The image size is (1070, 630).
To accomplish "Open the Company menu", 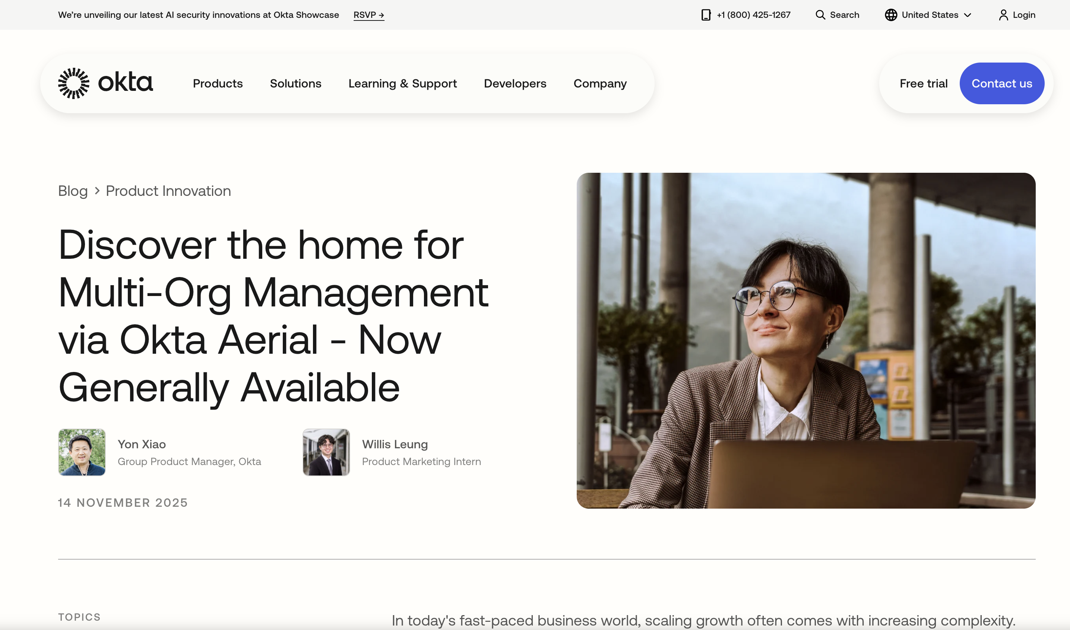I will 600,83.
